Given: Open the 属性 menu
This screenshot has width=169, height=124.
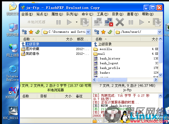Looking at the screenshot, I should [x=57, y=14].
